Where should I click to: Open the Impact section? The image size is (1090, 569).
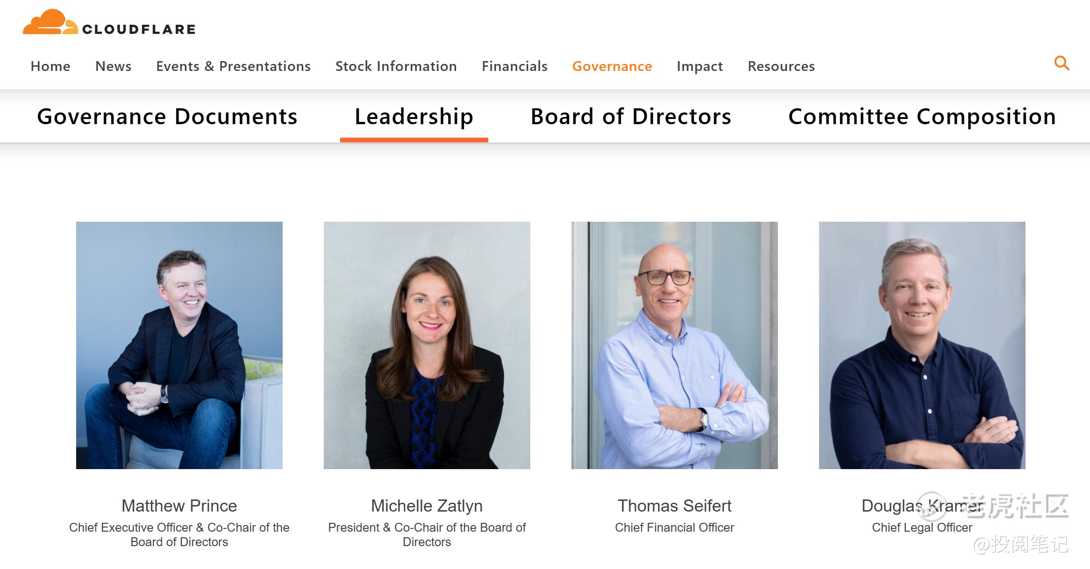click(x=699, y=66)
